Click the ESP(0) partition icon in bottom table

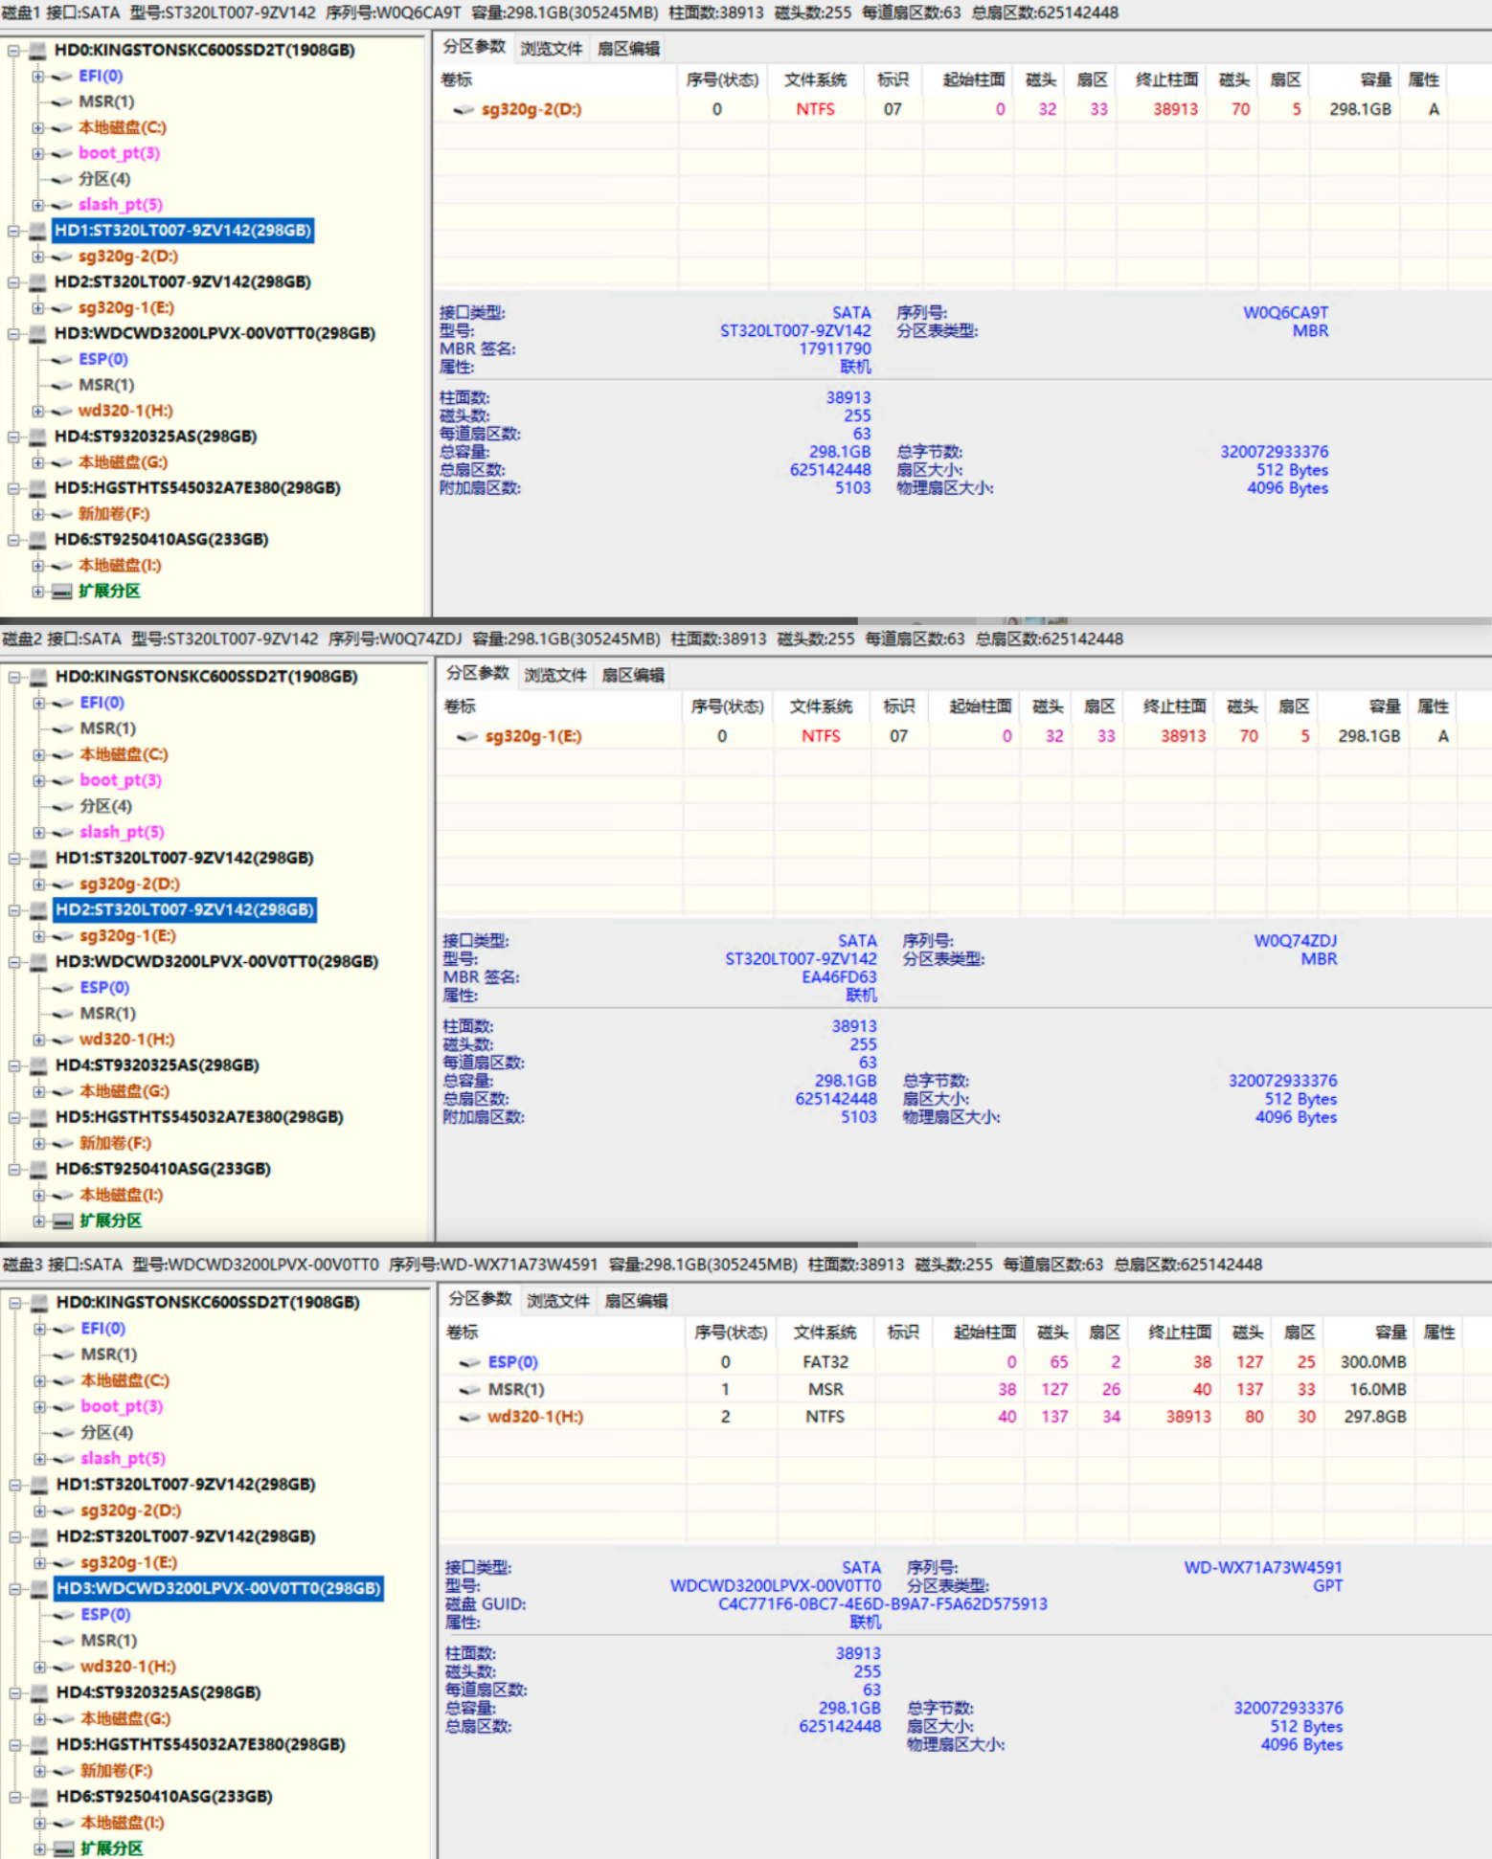point(470,1362)
